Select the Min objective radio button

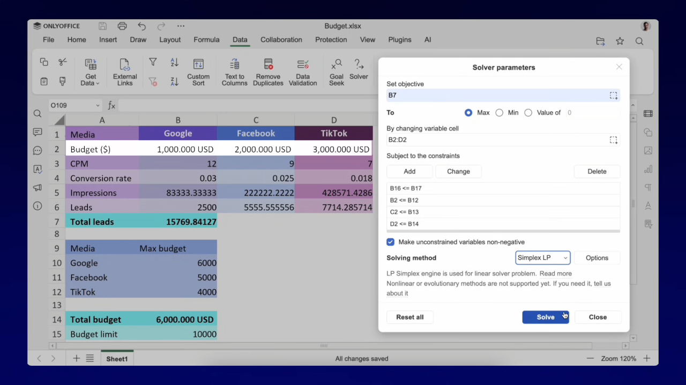(499, 112)
